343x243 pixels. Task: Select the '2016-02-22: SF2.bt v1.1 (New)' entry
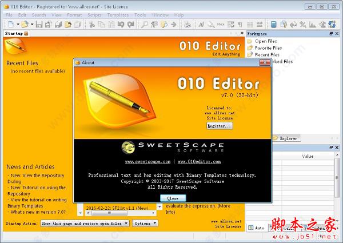117,208
